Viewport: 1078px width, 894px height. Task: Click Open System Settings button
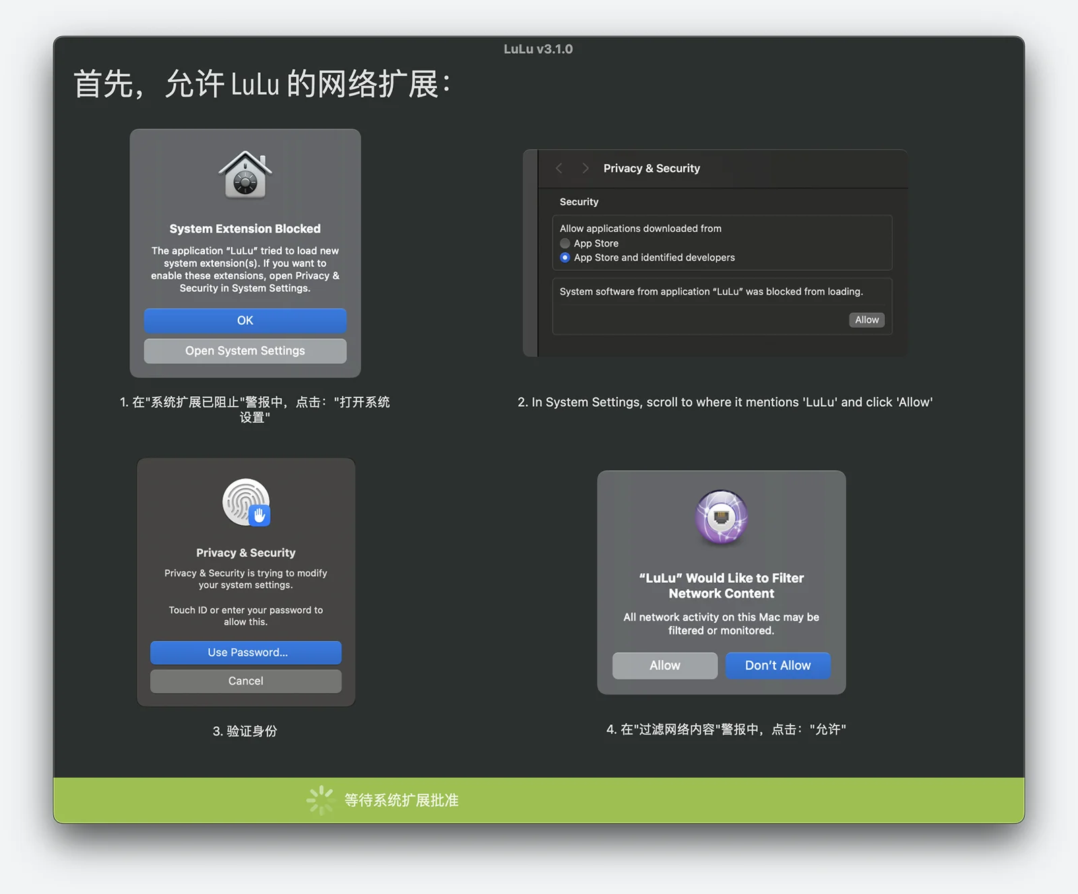point(245,351)
